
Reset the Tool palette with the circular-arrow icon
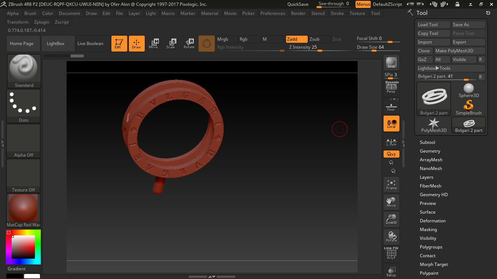(488, 13)
